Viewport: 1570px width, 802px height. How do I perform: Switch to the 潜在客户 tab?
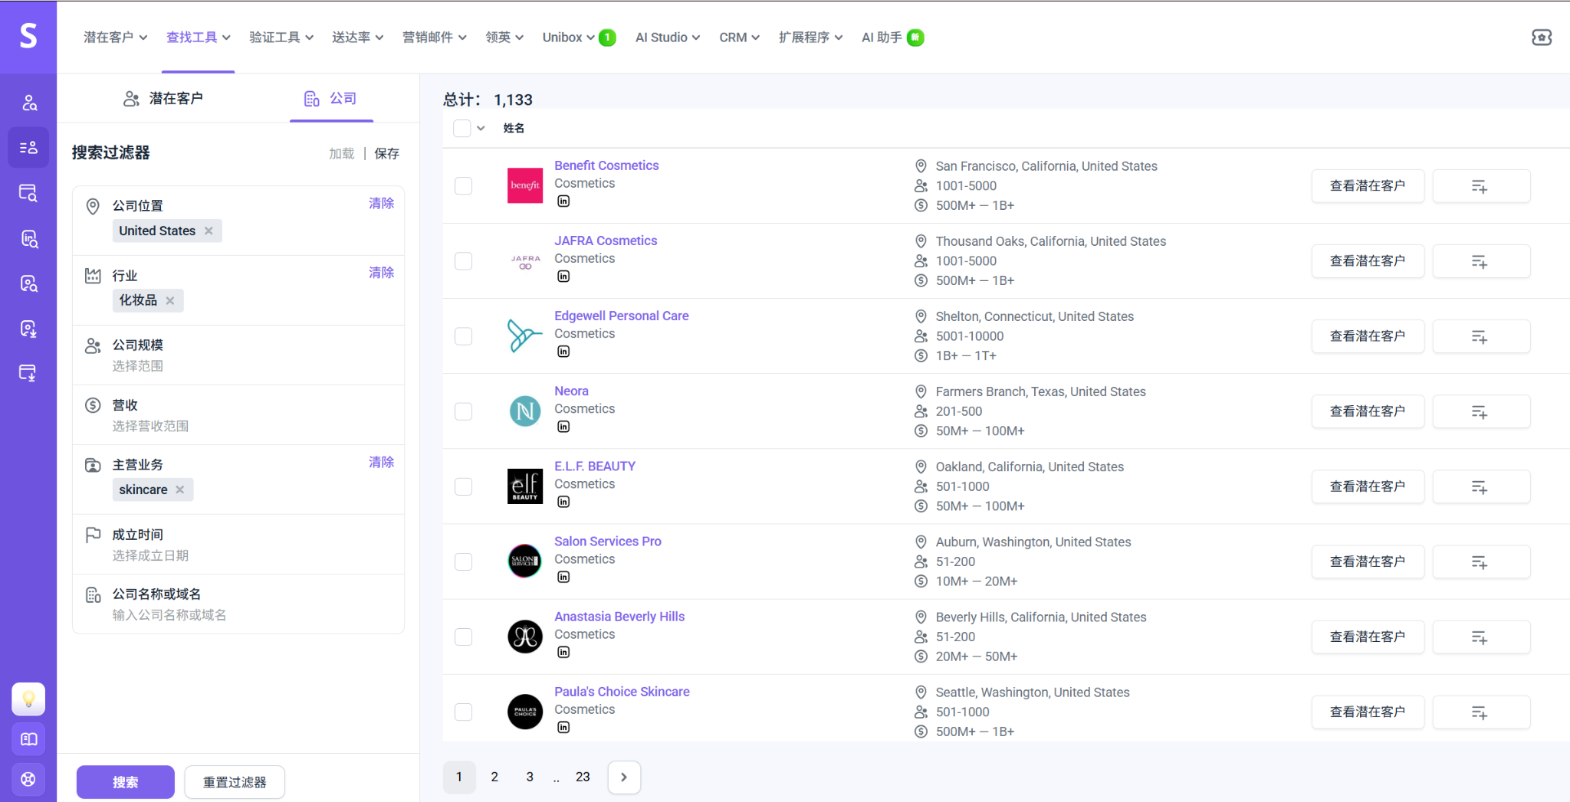coord(163,98)
